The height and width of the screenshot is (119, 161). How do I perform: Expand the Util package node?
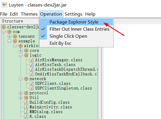(21, 97)
